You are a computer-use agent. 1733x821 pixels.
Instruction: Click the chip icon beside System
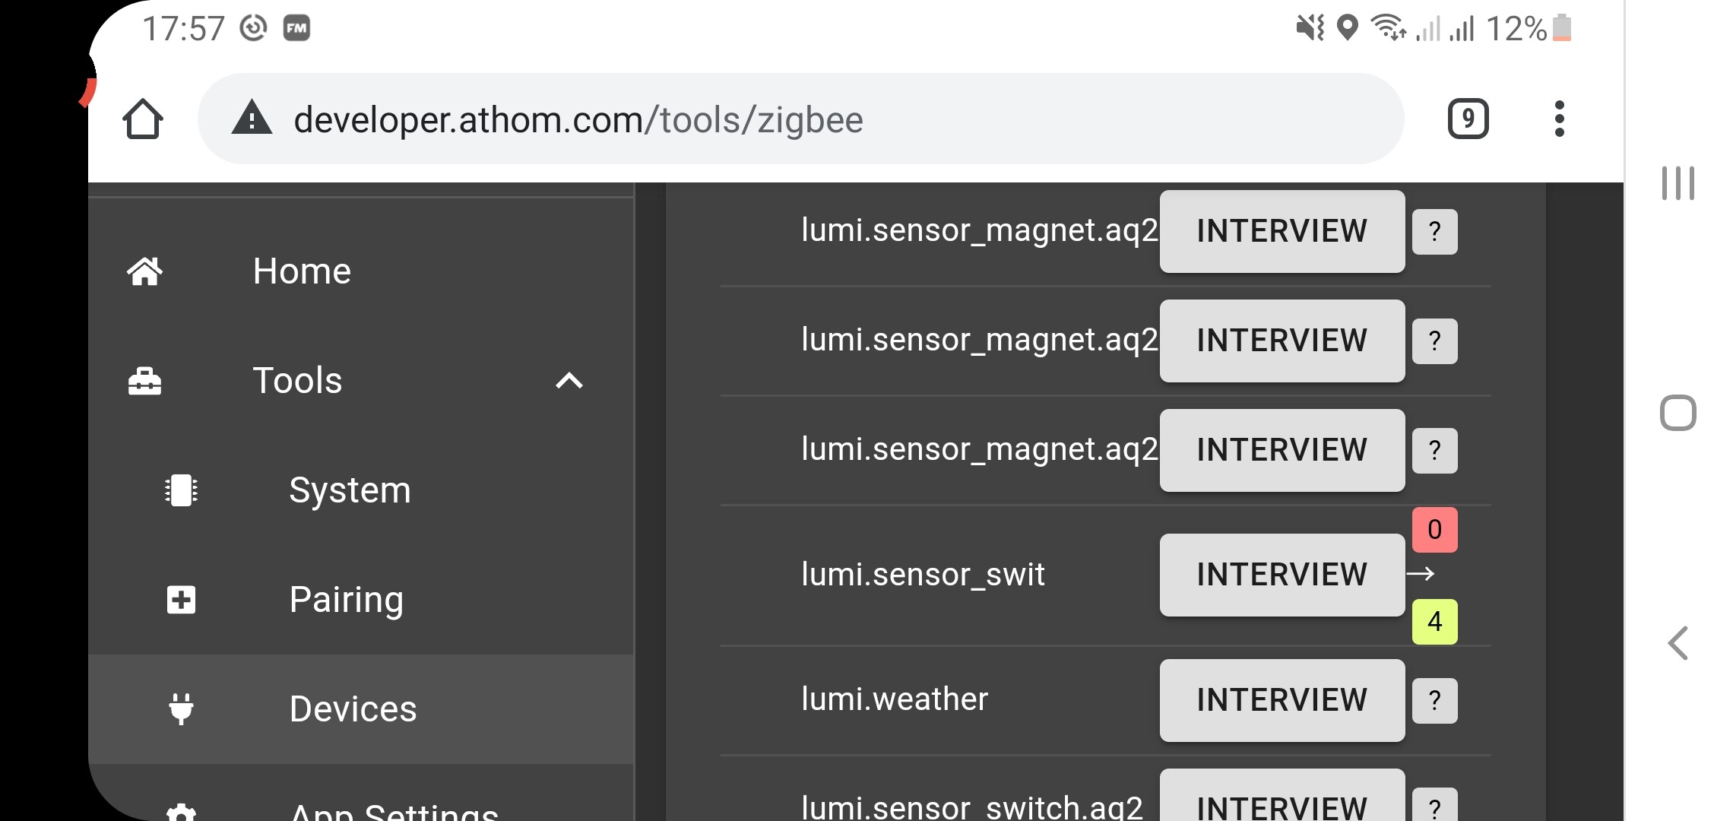[x=181, y=490]
